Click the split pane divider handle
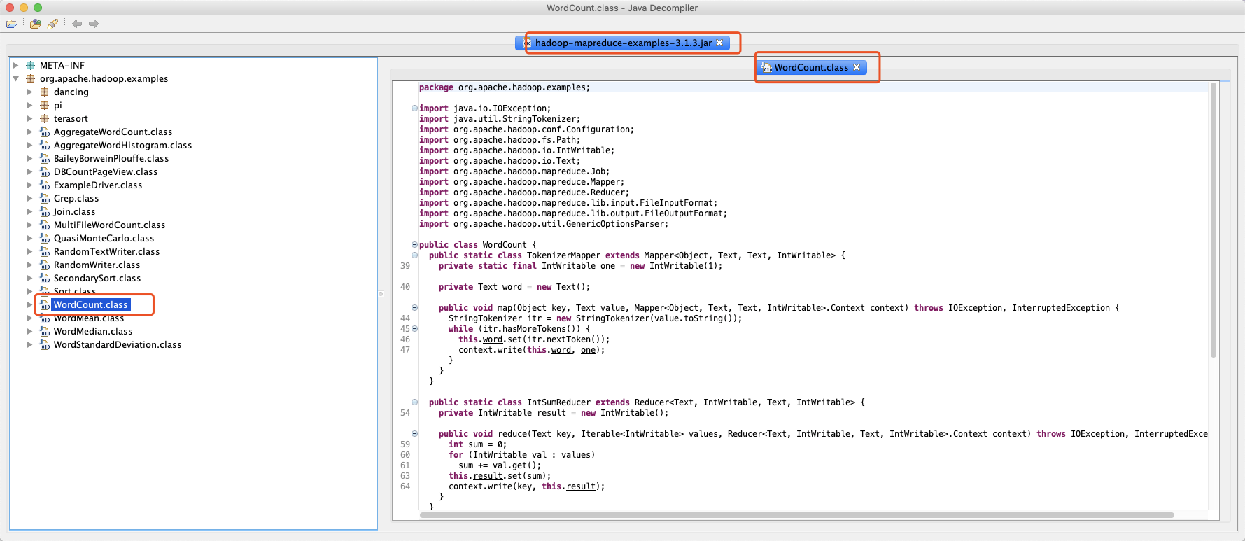The width and height of the screenshot is (1245, 541). click(x=381, y=294)
